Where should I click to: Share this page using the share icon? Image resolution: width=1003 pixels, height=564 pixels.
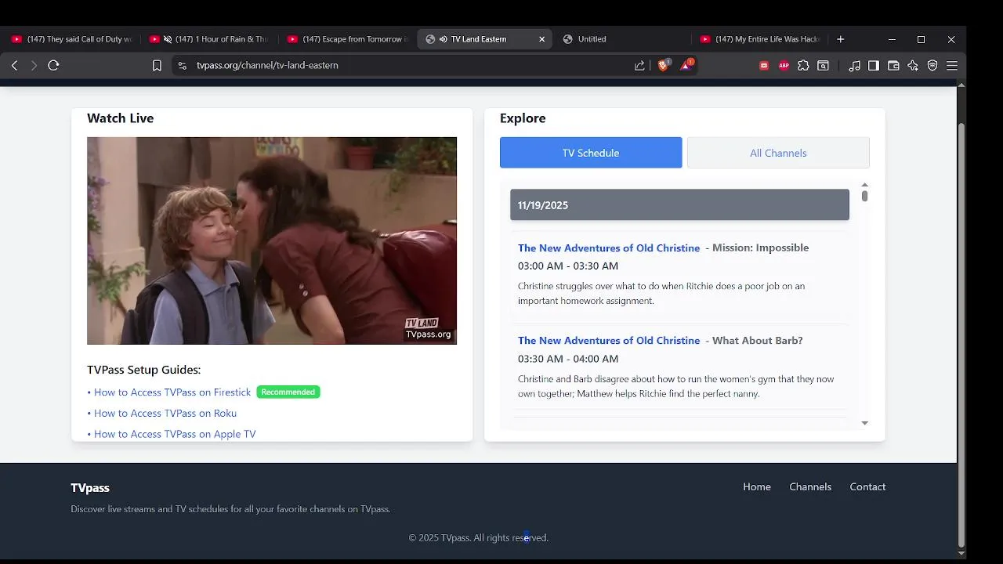tap(639, 66)
